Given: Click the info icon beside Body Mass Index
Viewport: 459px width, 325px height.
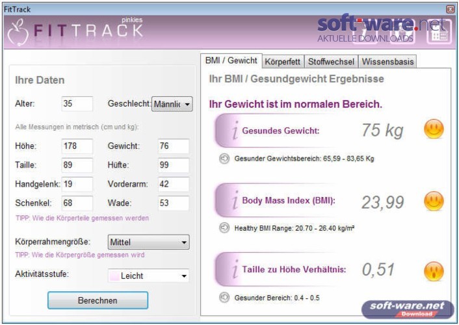Looking at the screenshot, I should pyautogui.click(x=235, y=200).
